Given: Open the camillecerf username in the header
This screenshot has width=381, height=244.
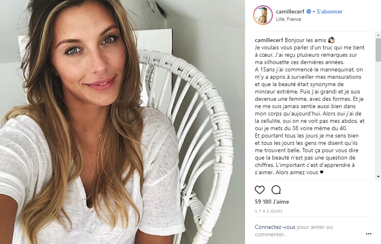Looking at the screenshot, I should (290, 11).
